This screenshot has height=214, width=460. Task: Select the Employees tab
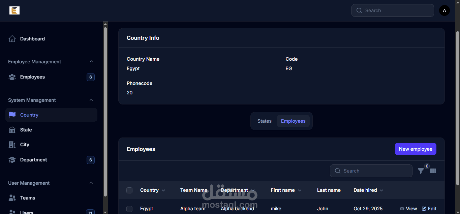tap(293, 121)
